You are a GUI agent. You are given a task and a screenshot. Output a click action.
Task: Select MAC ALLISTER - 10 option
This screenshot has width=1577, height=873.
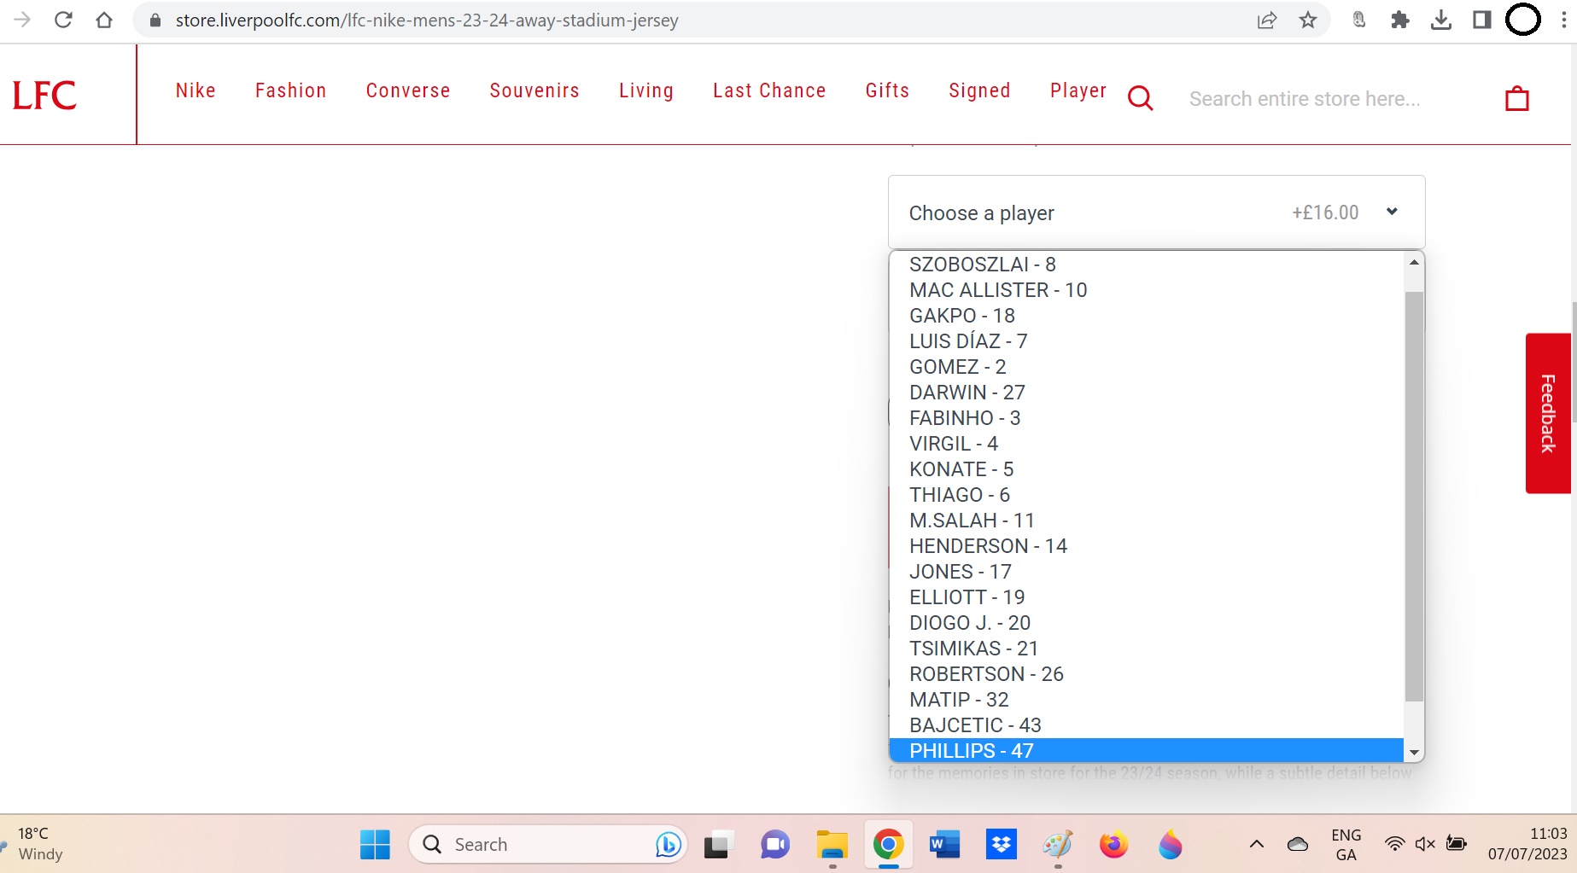click(x=1147, y=290)
